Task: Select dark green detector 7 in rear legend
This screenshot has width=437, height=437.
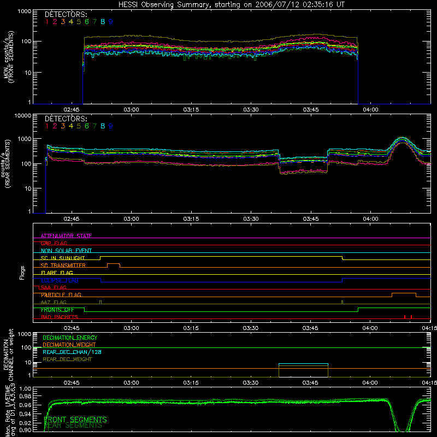Action: click(95, 126)
